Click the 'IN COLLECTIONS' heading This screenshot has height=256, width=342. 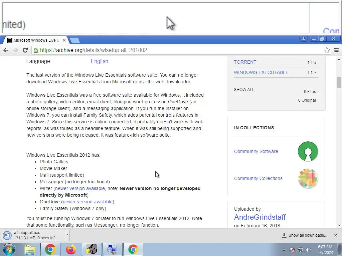point(254,128)
